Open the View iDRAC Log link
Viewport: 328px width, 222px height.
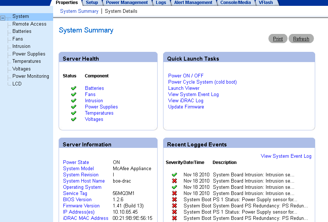(186, 101)
